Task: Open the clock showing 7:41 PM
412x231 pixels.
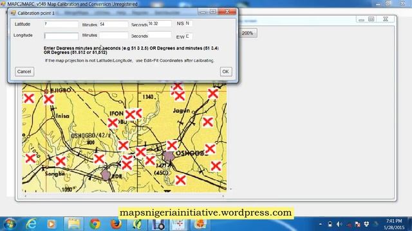Action: click(x=394, y=221)
